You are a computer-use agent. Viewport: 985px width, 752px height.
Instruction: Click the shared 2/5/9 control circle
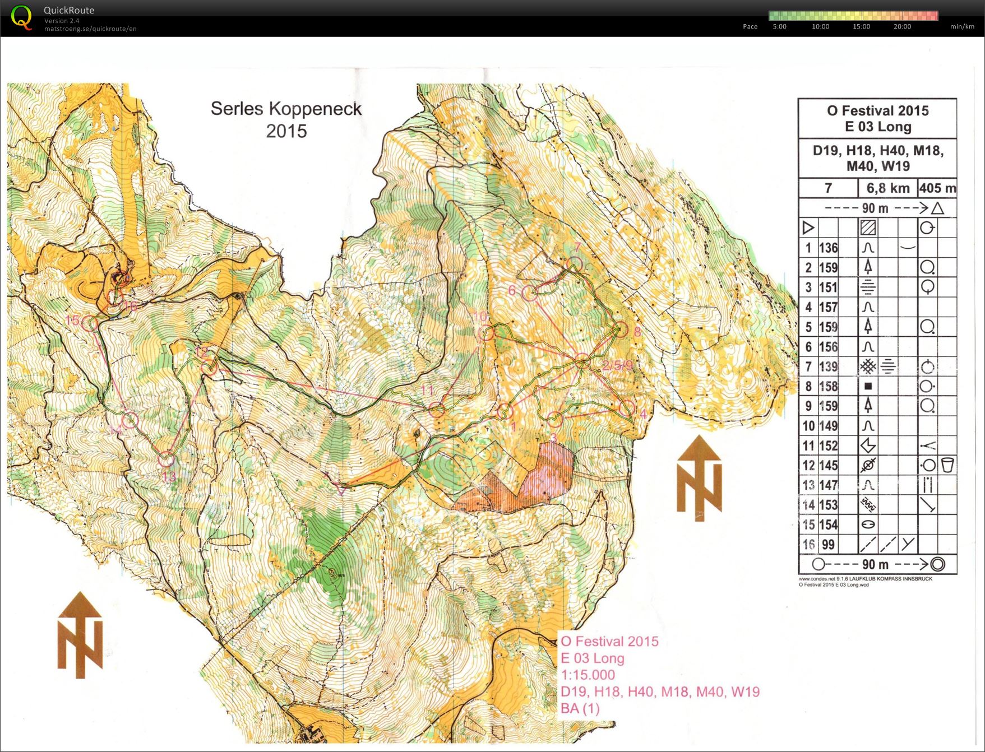(x=582, y=361)
